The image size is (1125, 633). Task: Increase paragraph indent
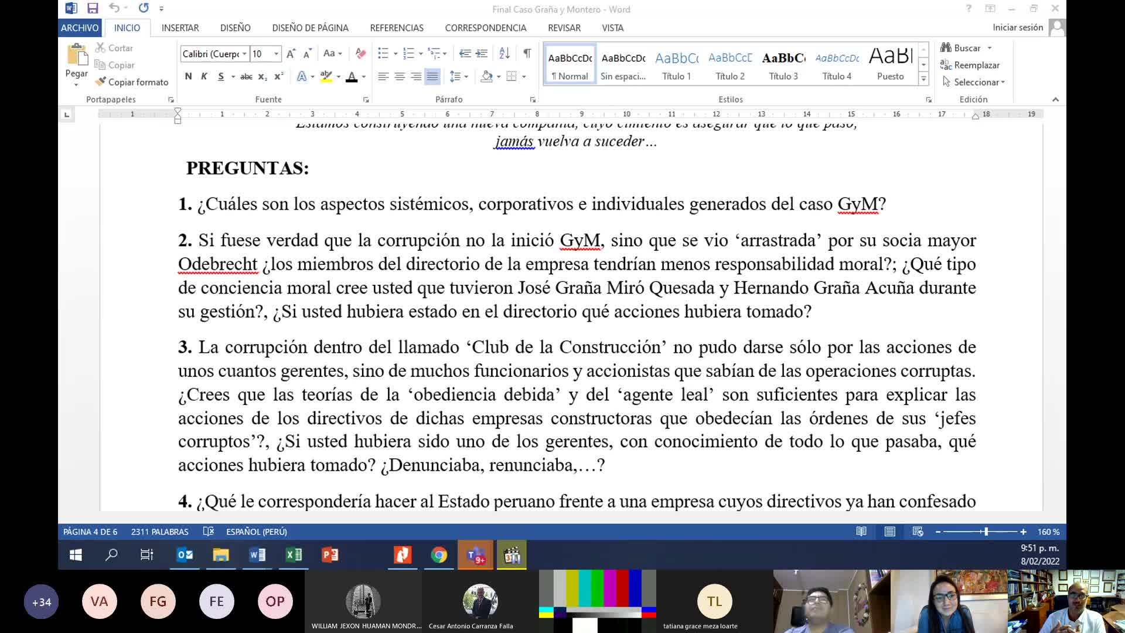481,53
